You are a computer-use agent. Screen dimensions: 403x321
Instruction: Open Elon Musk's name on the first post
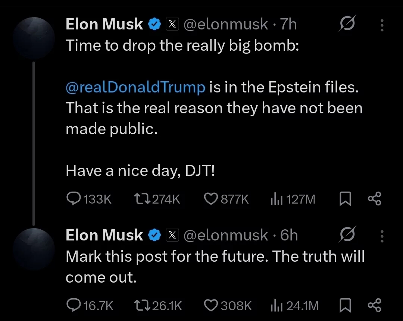click(x=104, y=24)
